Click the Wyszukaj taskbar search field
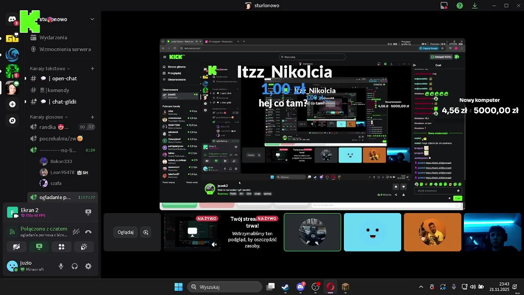Image resolution: width=524 pixels, height=295 pixels. tap(225, 287)
